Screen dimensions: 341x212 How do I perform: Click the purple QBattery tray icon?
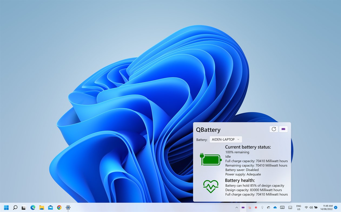point(243,207)
